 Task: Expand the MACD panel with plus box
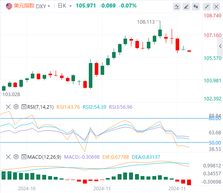24,157
